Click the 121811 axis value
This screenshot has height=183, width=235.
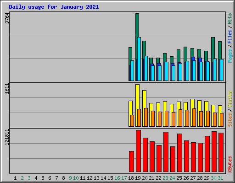7,137
